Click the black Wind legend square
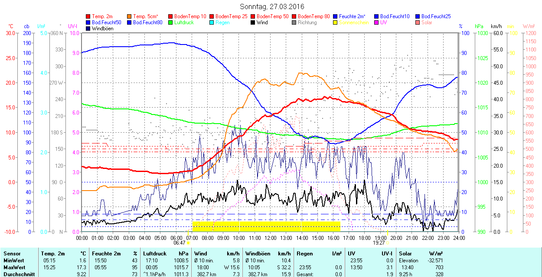This screenshot has height=277, width=542. click(253, 22)
